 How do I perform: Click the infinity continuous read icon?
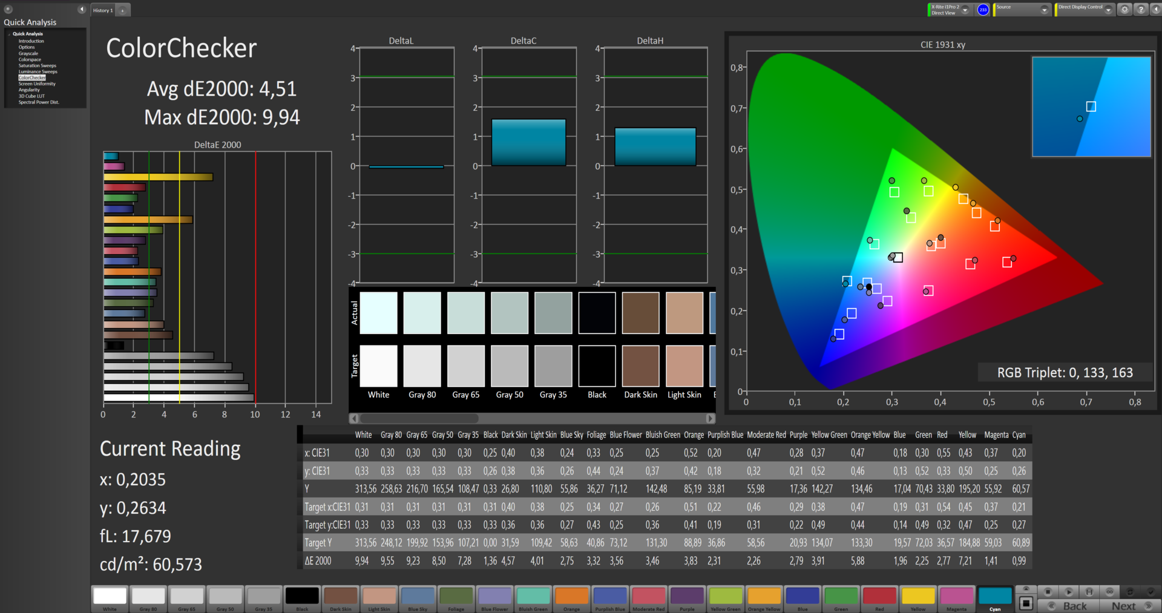(1109, 591)
